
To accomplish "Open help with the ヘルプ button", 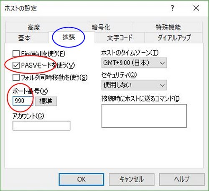I will 182,179.
